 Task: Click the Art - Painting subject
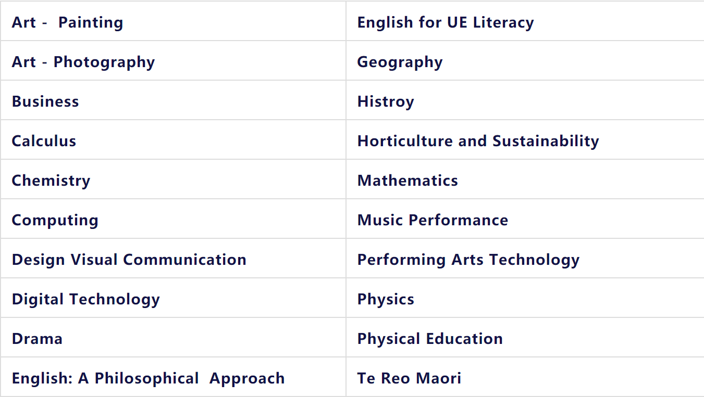click(67, 22)
